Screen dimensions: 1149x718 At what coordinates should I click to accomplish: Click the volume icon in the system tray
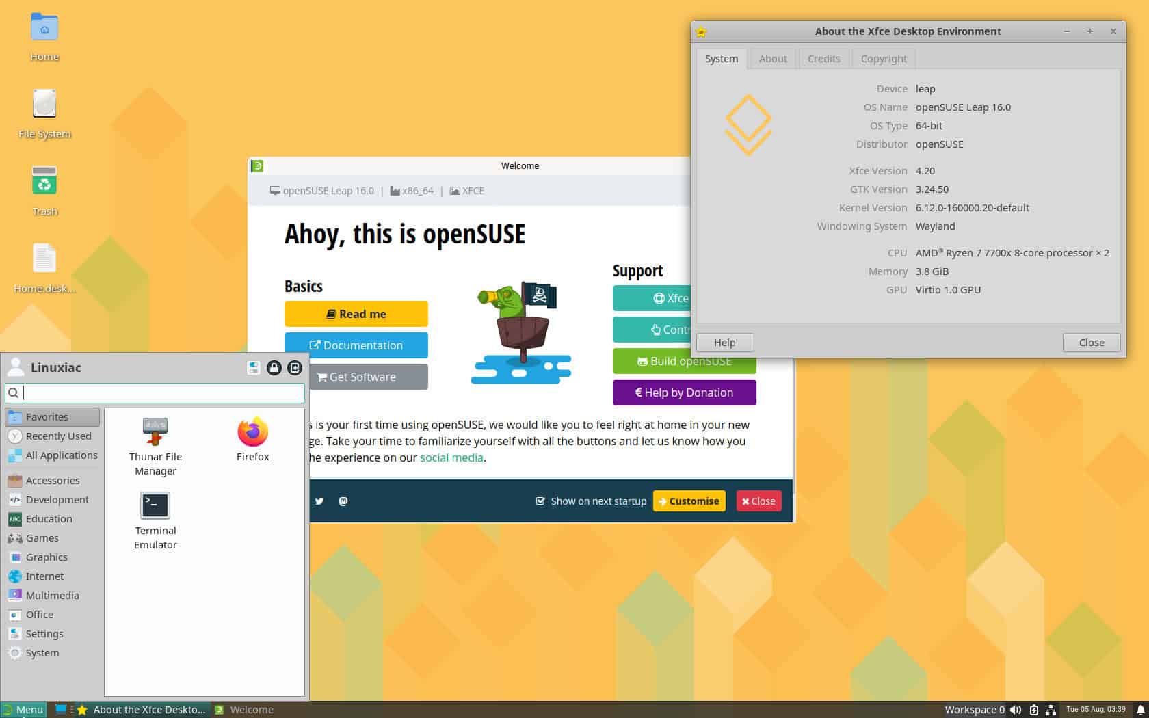pos(1016,710)
